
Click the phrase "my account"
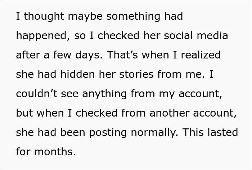[190, 94]
